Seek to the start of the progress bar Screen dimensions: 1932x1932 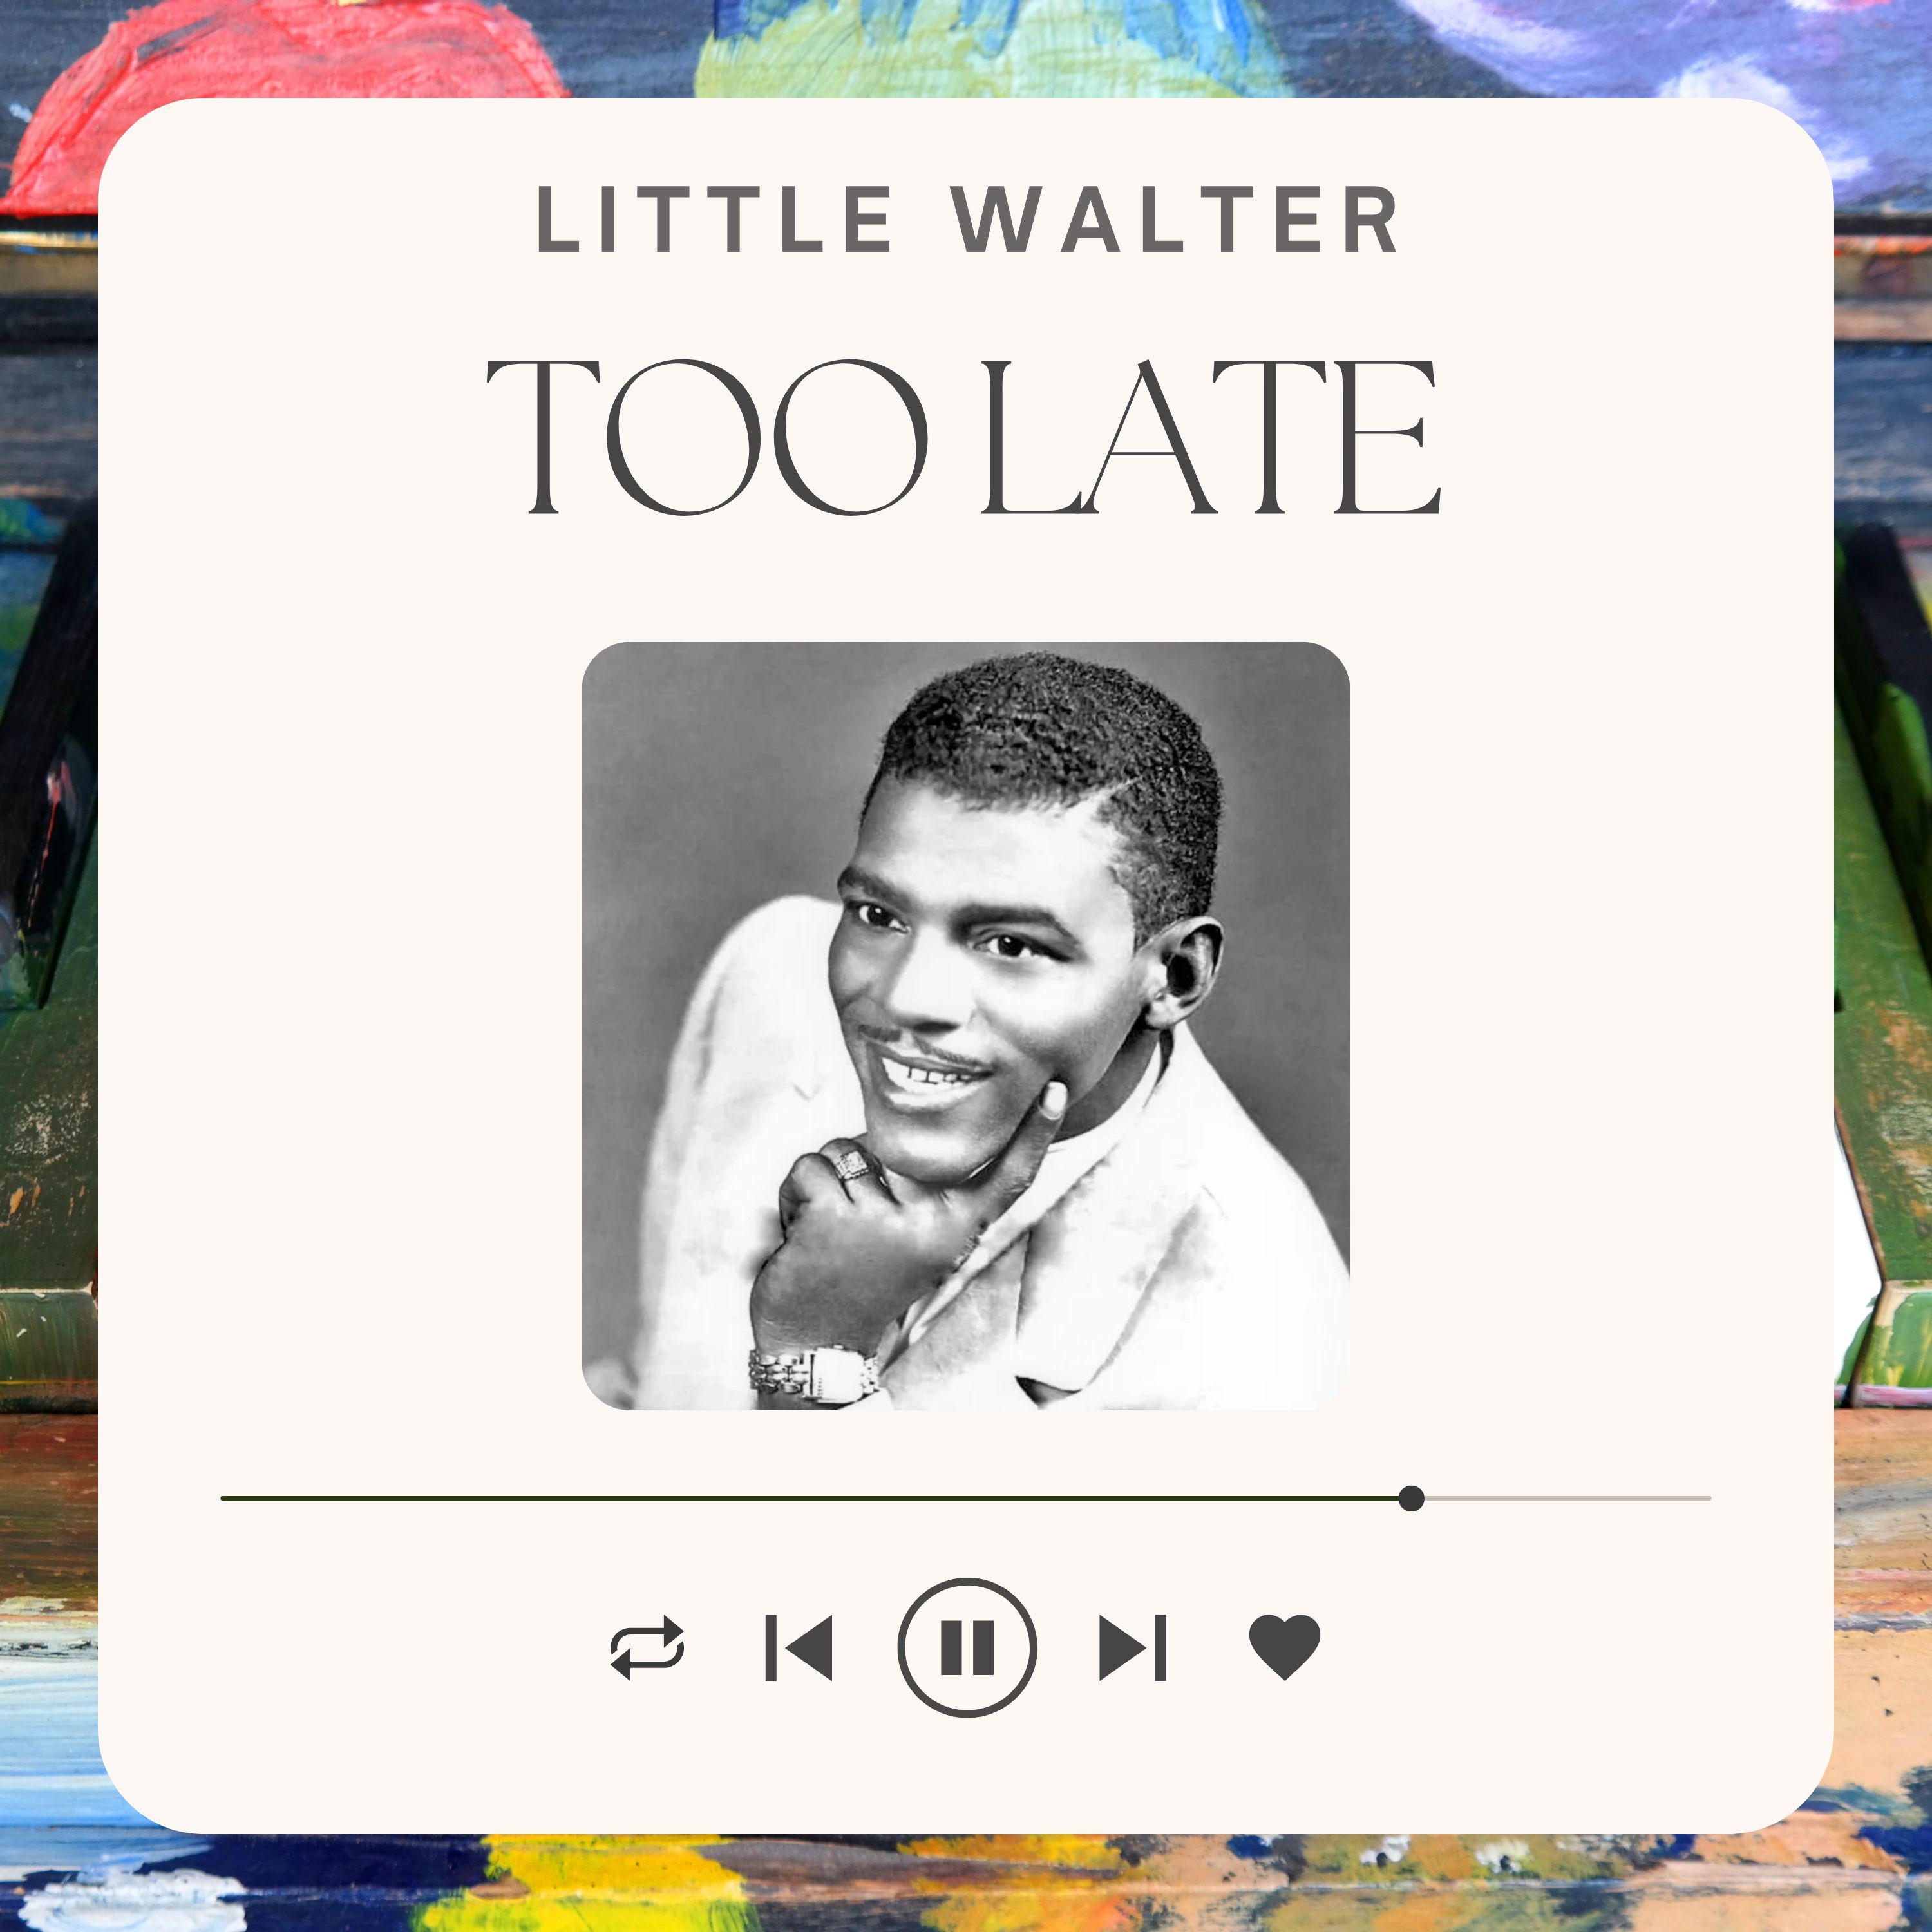pyautogui.click(x=224, y=1498)
